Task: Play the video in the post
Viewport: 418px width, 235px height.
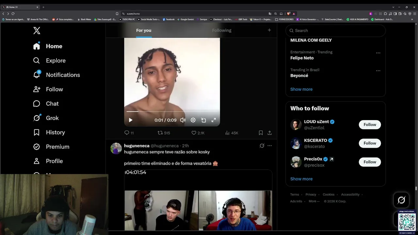Action: (x=130, y=120)
